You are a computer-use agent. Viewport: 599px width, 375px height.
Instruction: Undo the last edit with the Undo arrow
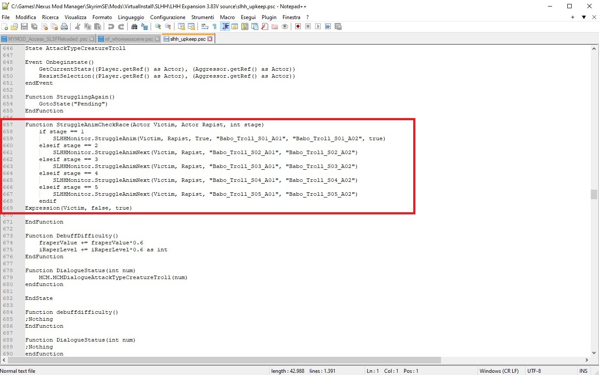tap(111, 26)
